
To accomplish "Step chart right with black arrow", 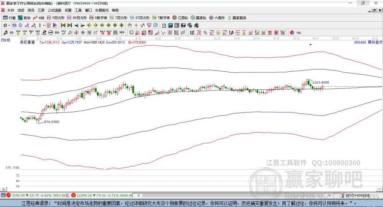I will tap(83, 25).
